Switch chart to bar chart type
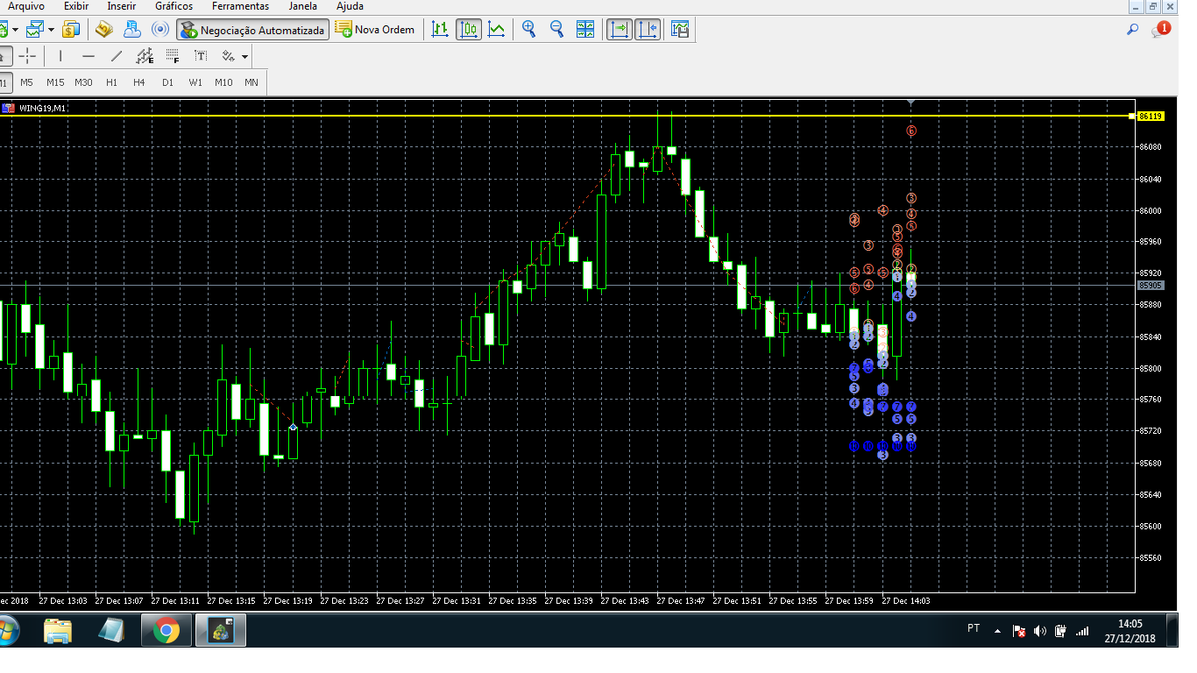1197x673 pixels. pyautogui.click(x=440, y=30)
